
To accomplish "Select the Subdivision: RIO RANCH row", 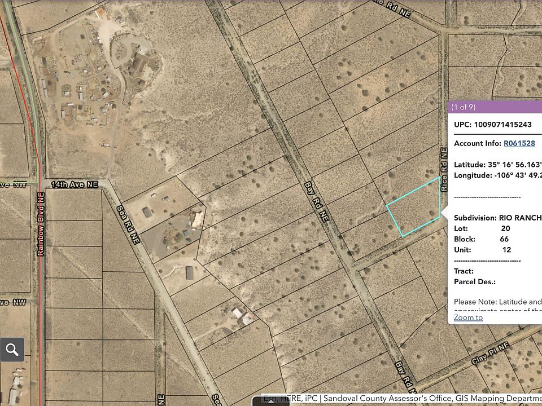I will [x=498, y=218].
